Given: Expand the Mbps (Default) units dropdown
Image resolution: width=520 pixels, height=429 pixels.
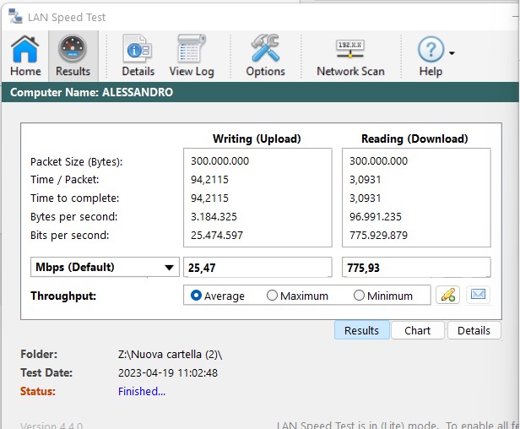Looking at the screenshot, I should (x=104, y=268).
